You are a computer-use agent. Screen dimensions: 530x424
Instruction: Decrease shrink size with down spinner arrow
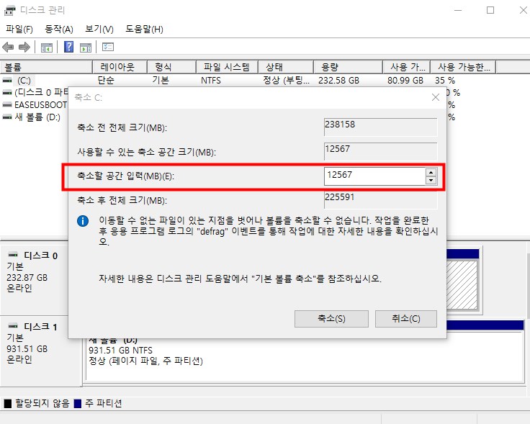[x=431, y=181]
